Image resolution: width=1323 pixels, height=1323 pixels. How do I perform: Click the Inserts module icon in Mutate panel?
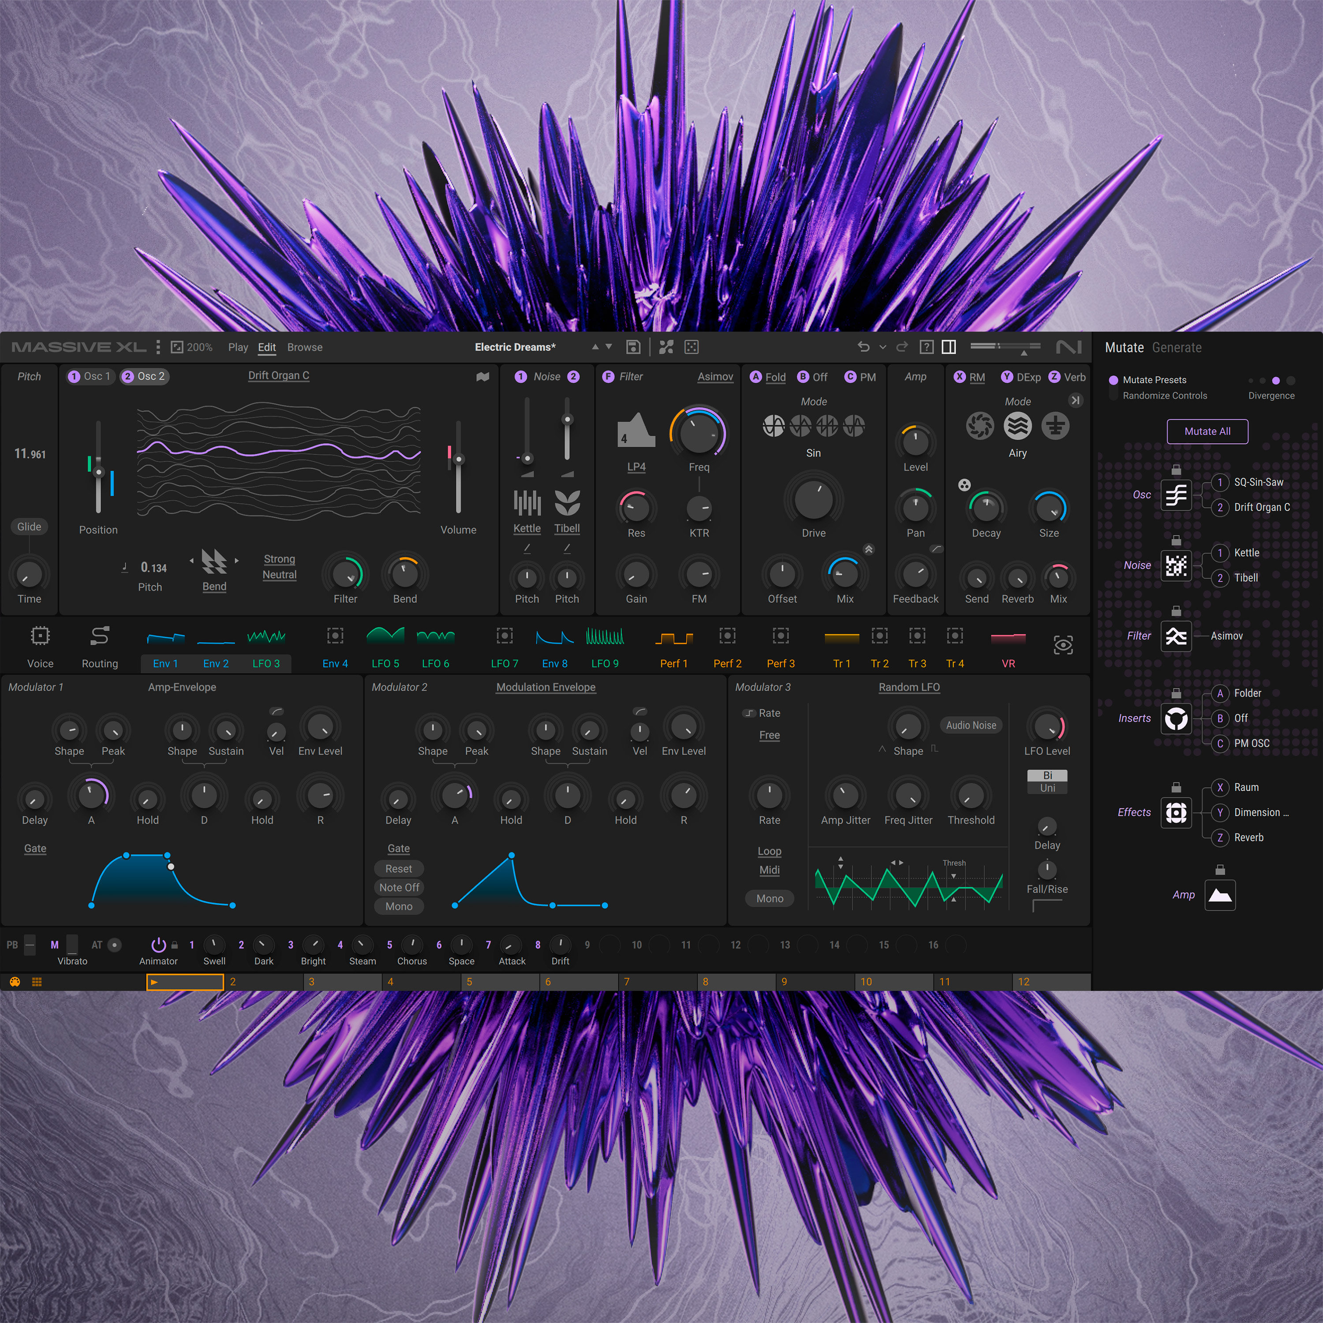(x=1176, y=718)
